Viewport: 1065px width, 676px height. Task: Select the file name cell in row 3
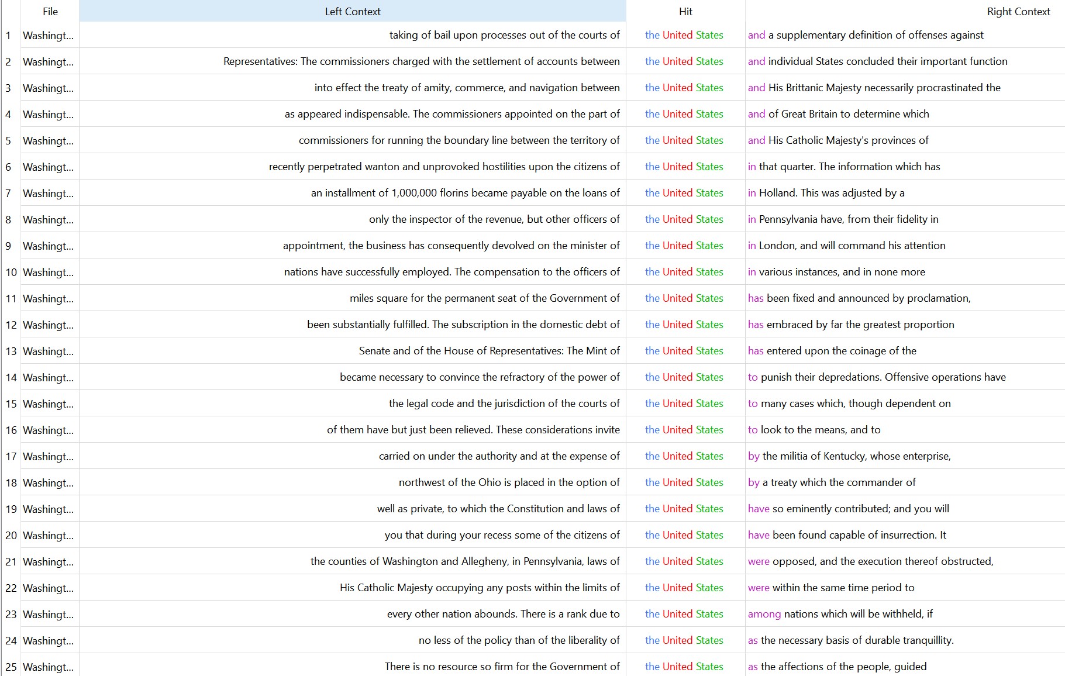coord(49,88)
